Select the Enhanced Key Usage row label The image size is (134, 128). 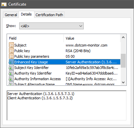[31, 62]
